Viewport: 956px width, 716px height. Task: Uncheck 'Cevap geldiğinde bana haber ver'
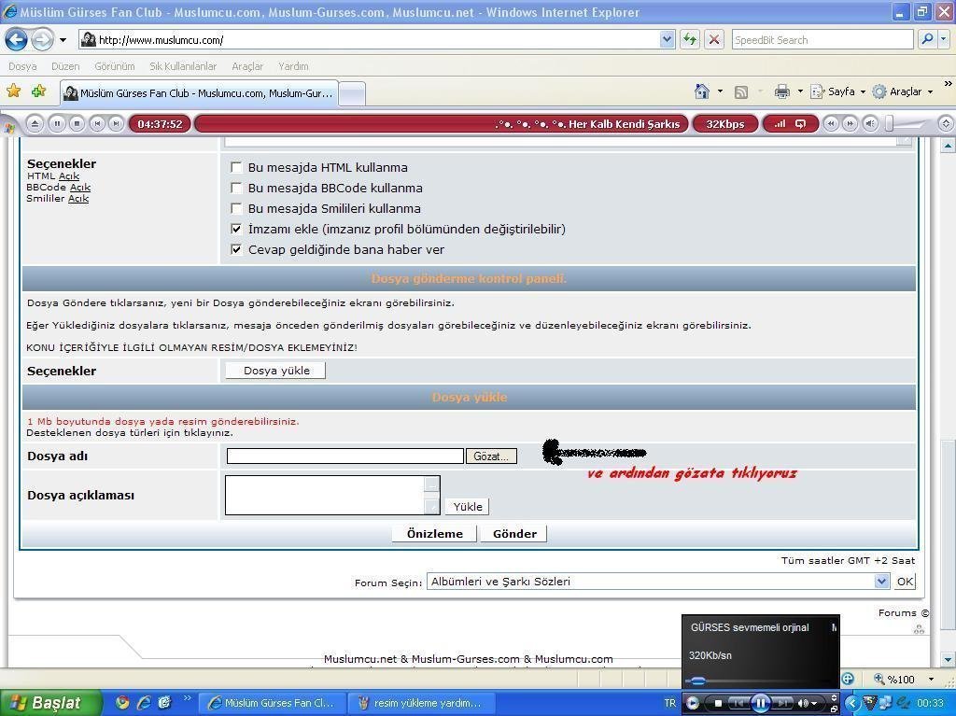(236, 249)
